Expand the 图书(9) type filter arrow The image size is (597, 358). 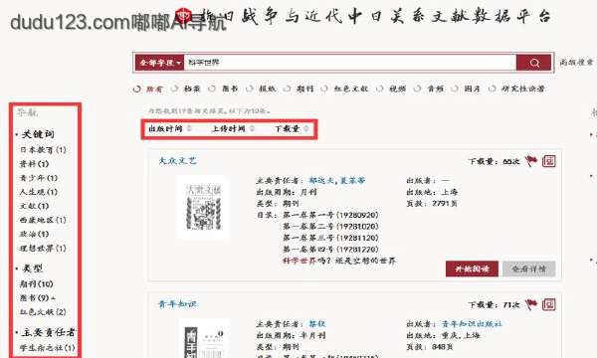point(53,298)
